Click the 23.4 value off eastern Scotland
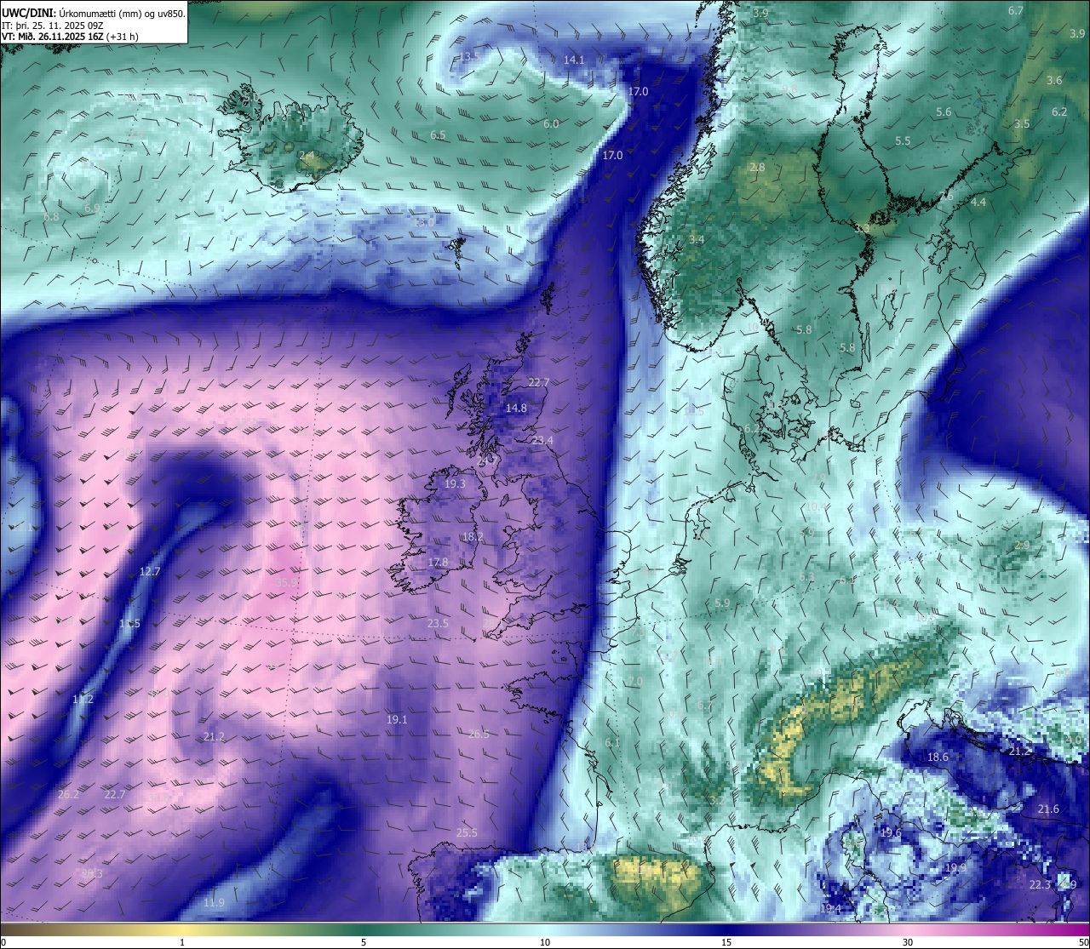The image size is (1090, 949). click(542, 440)
